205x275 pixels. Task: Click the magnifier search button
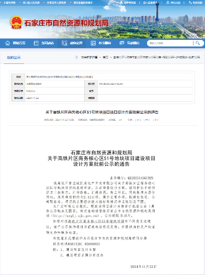point(197,43)
